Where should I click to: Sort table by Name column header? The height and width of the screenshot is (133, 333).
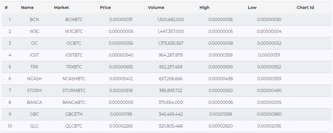27,8
